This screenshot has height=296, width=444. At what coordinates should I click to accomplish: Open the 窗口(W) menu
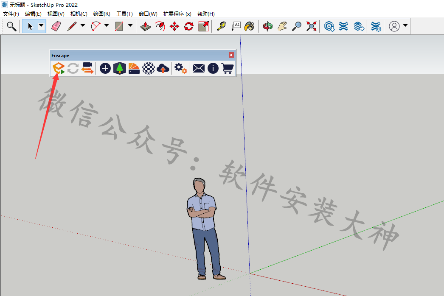pyautogui.click(x=148, y=14)
